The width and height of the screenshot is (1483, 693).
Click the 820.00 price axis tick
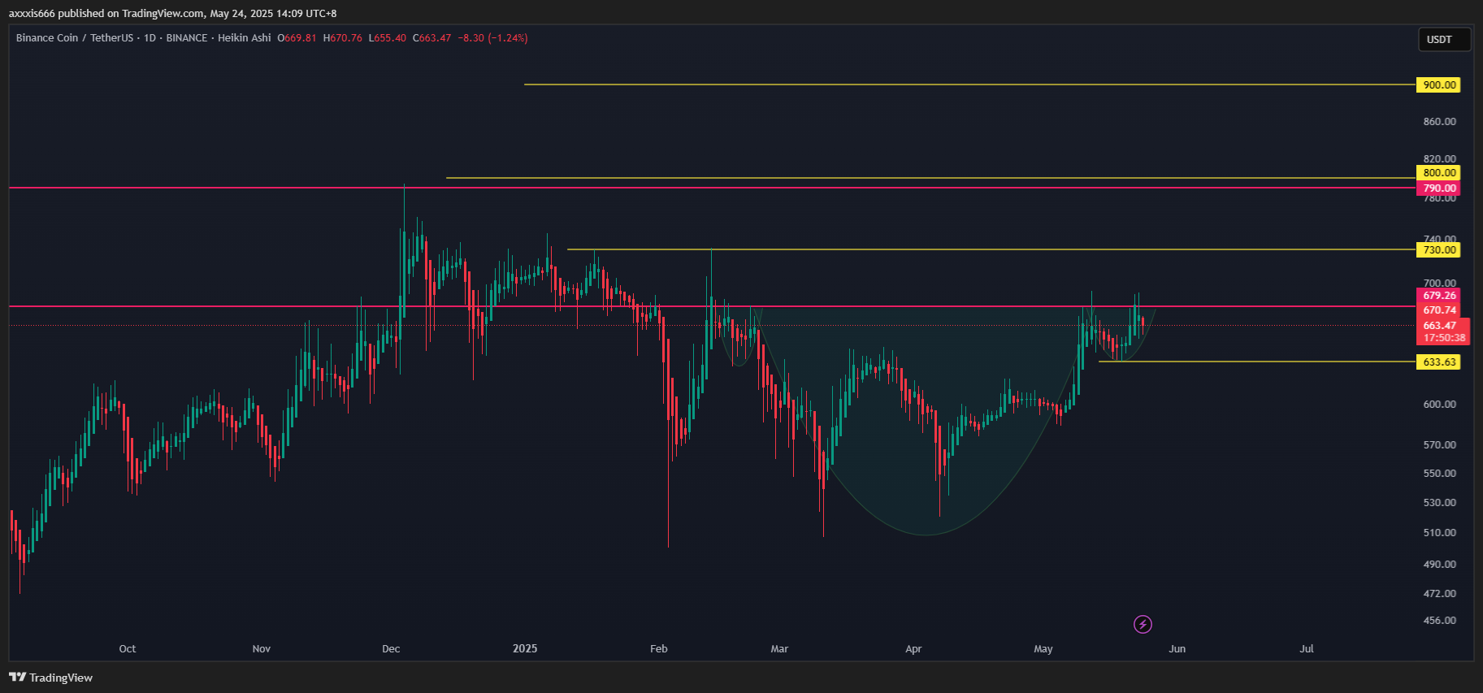[x=1439, y=158]
